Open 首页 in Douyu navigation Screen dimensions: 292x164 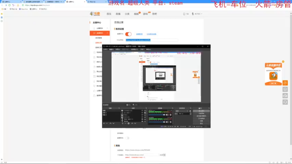(109, 14)
